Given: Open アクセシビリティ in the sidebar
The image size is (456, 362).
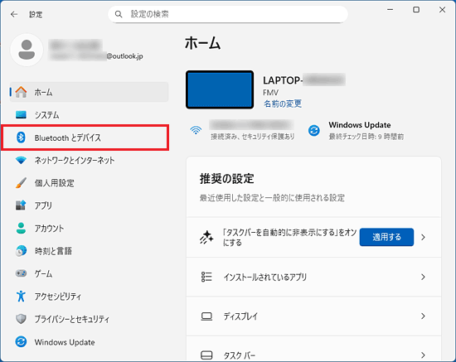Looking at the screenshot, I should pyautogui.click(x=89, y=296).
